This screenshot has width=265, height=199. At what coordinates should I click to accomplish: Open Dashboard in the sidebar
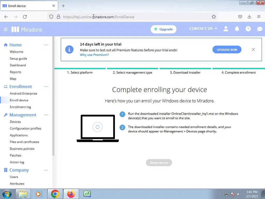coord(18,65)
